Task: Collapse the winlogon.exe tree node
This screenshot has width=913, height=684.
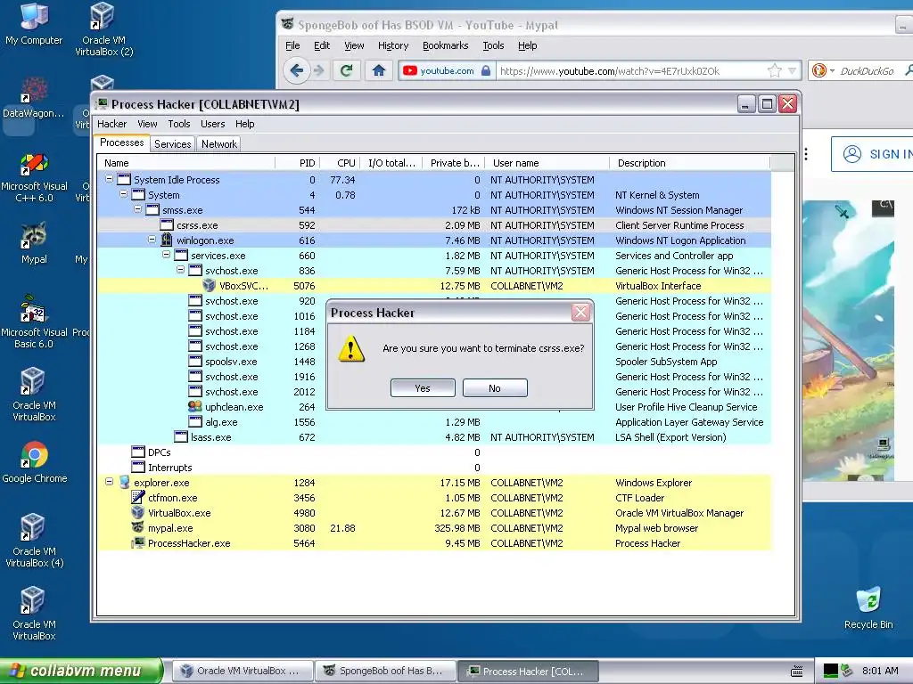Action: pos(152,240)
